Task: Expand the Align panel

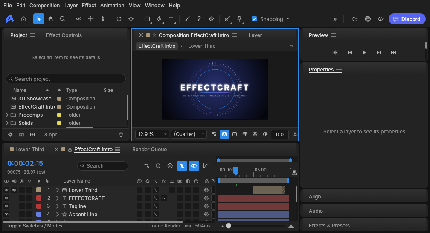Action: click(364, 197)
